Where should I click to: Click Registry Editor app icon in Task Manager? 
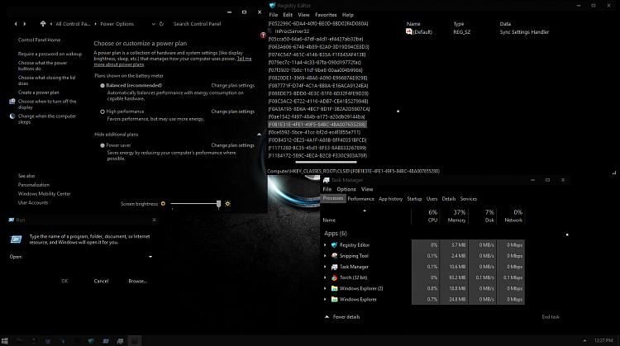click(x=335, y=245)
